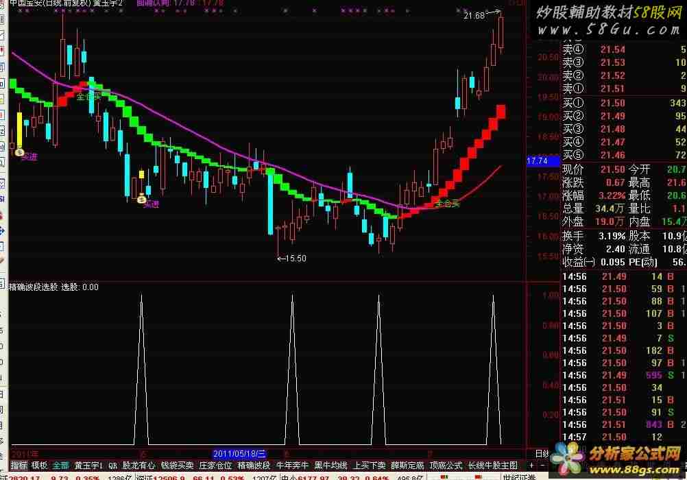Image resolution: width=687 pixels, height=480 pixels.
Task: Click the last white spike in the sub-chart
Action: 494,368
